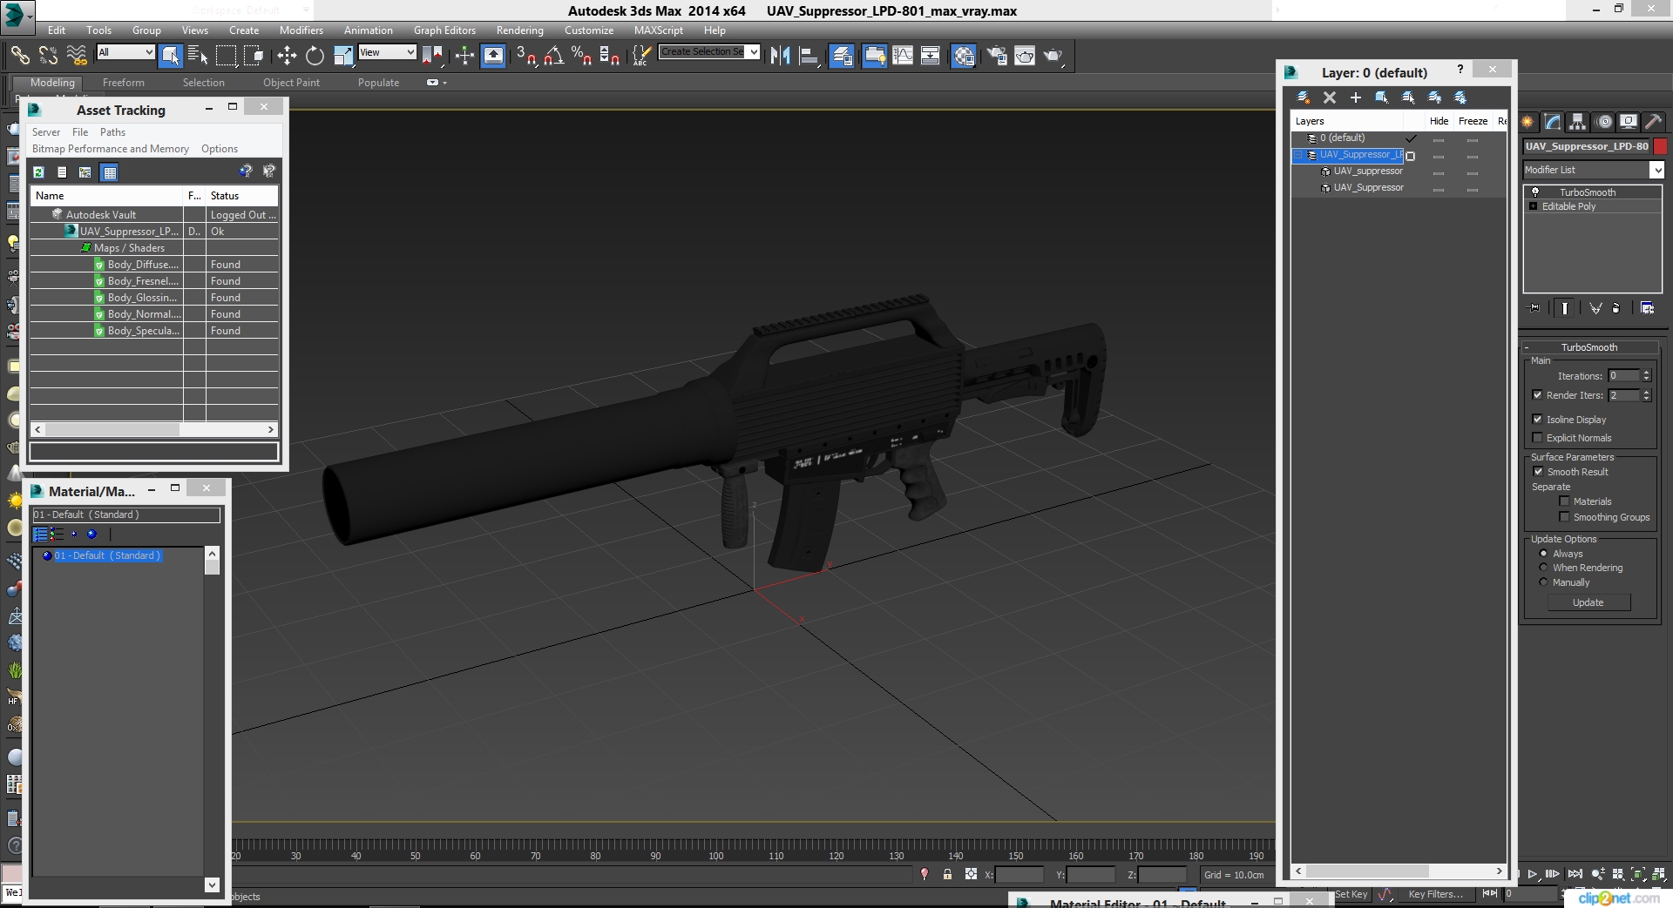Toggle Angle Snap
The height and width of the screenshot is (908, 1673).
pos(553,56)
